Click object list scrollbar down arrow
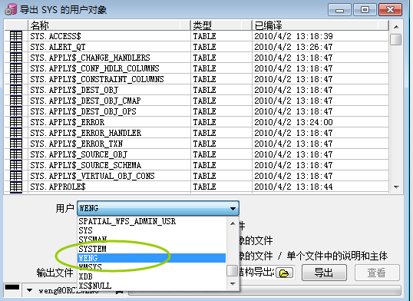This screenshot has width=413, height=301. tap(396, 187)
